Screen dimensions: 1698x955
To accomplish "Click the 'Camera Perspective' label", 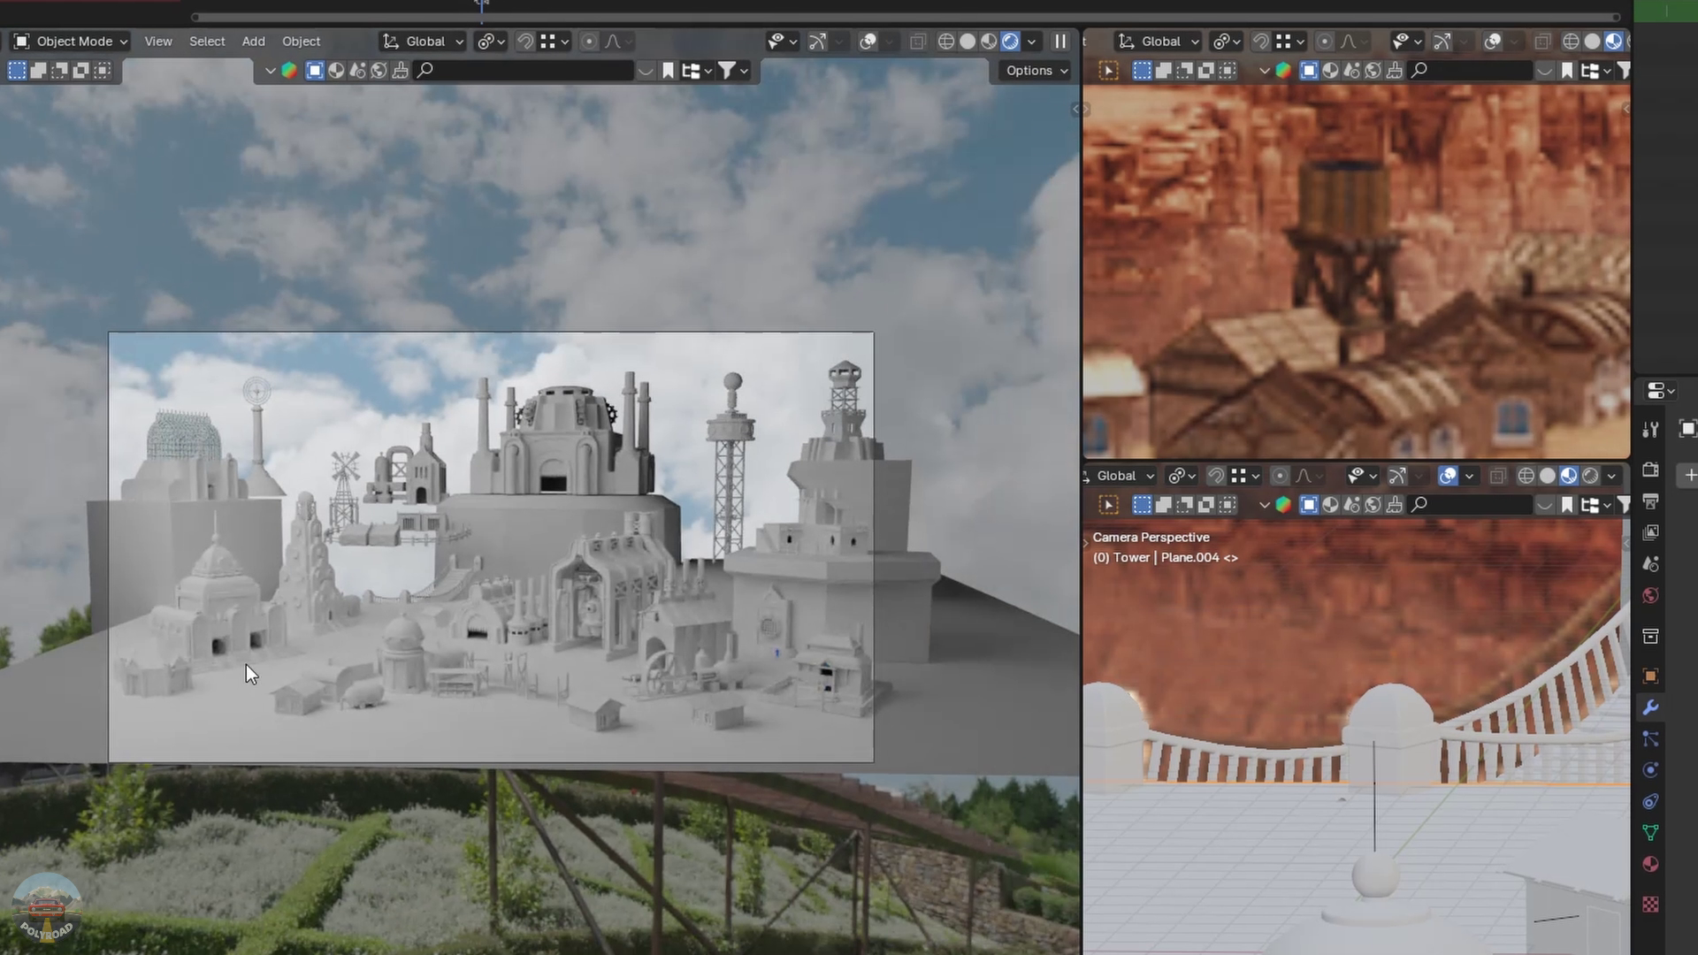I will pyautogui.click(x=1151, y=537).
